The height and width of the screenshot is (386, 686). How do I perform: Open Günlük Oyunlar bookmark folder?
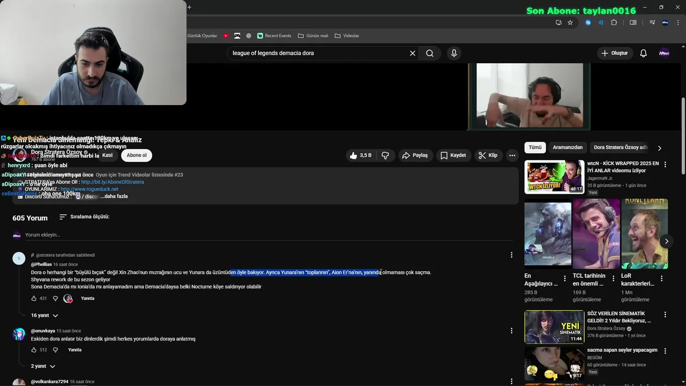[202, 36]
